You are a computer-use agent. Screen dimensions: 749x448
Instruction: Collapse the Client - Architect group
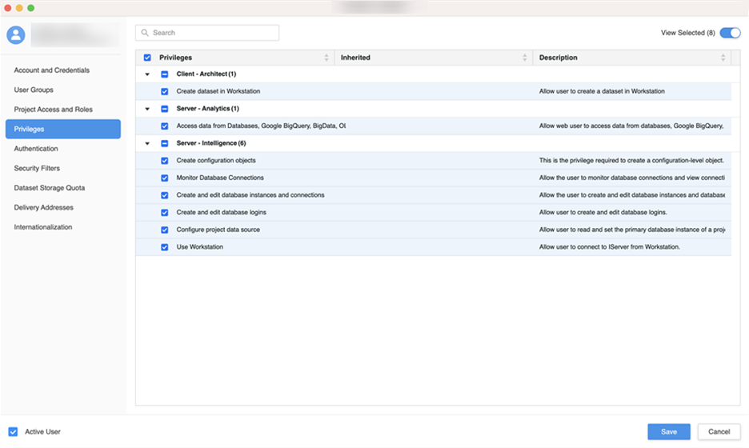tap(147, 74)
